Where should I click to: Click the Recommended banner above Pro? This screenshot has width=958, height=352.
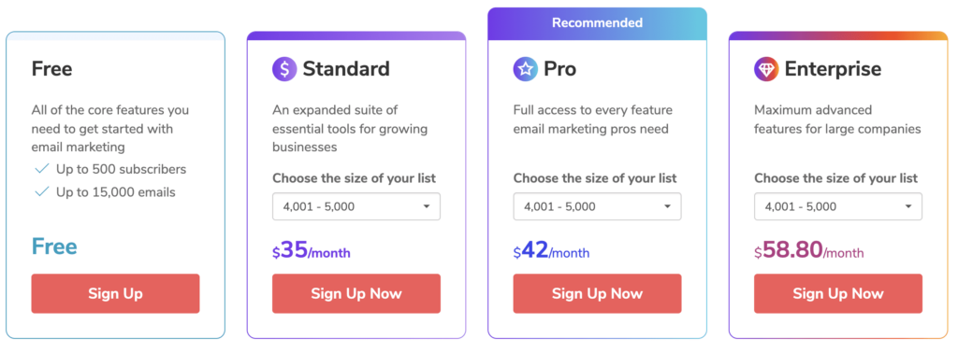(597, 23)
